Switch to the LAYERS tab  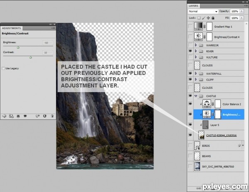tap(193, 6)
